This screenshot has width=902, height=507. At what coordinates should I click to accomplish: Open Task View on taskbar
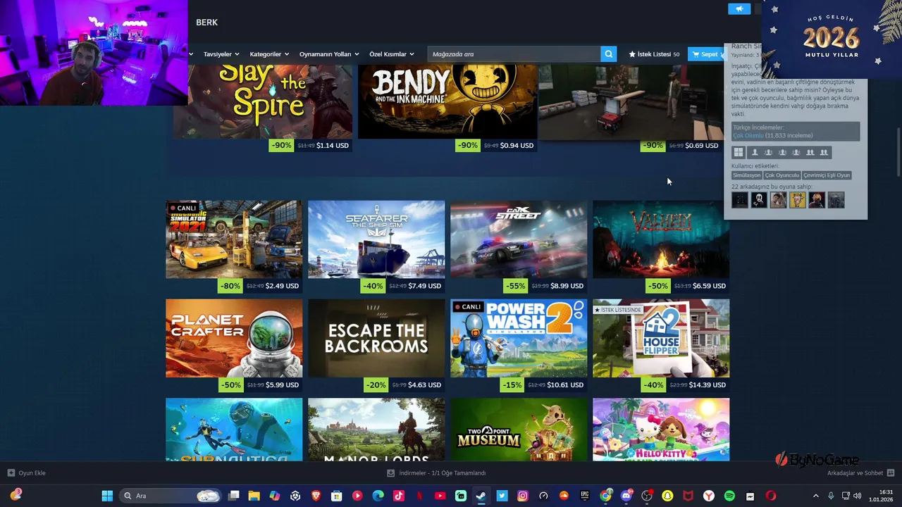click(234, 496)
